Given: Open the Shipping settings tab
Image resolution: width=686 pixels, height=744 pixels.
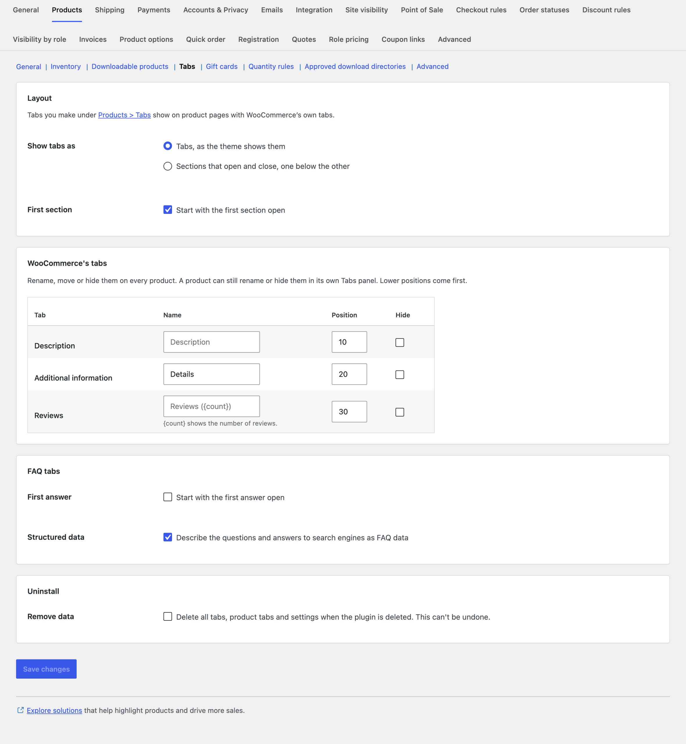Looking at the screenshot, I should [110, 10].
